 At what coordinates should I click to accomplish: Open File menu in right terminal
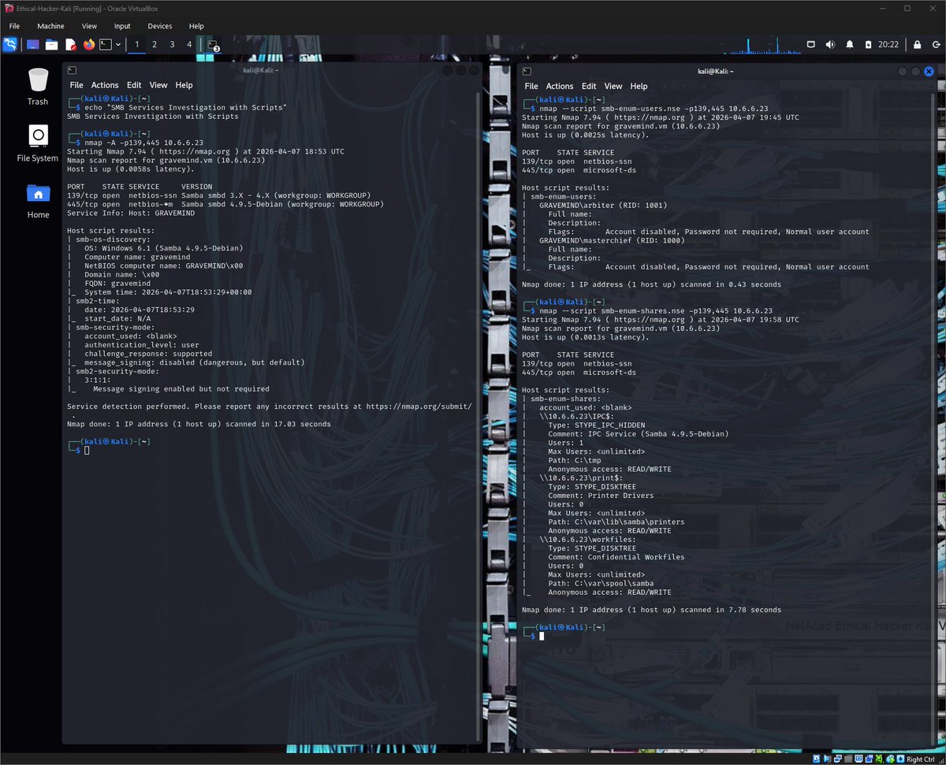(x=531, y=86)
